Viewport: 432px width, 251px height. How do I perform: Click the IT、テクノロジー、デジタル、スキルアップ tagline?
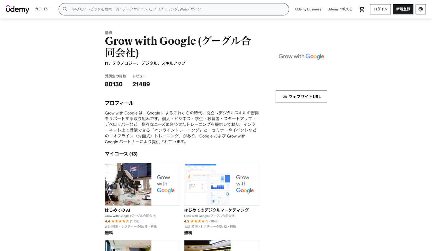tap(145, 63)
